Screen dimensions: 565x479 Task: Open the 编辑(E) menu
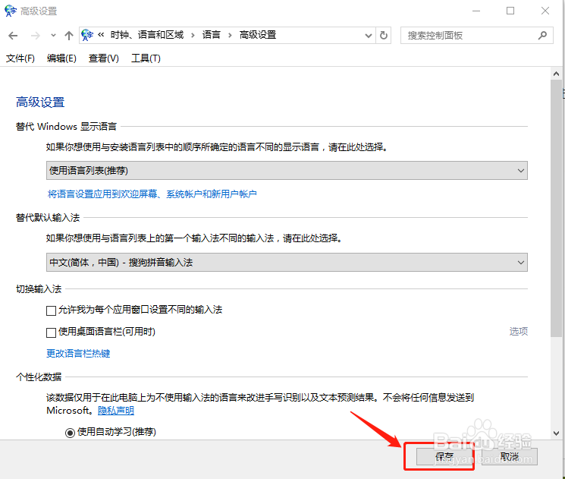tap(61, 58)
